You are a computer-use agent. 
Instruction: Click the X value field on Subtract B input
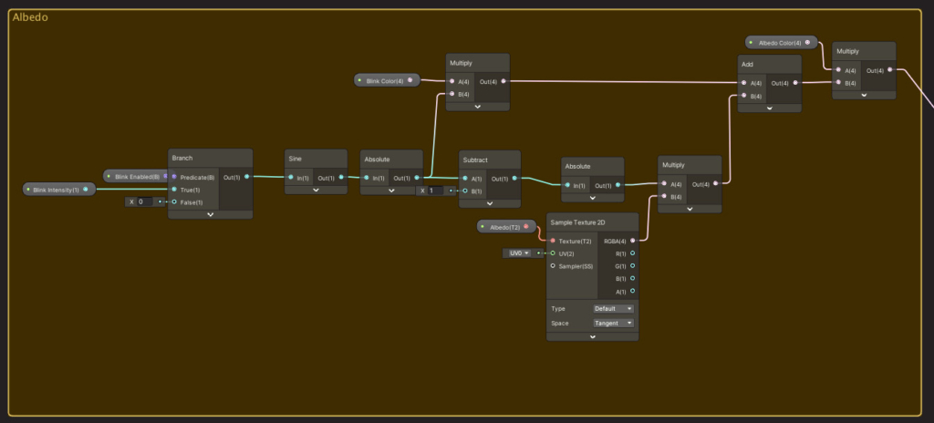click(437, 191)
